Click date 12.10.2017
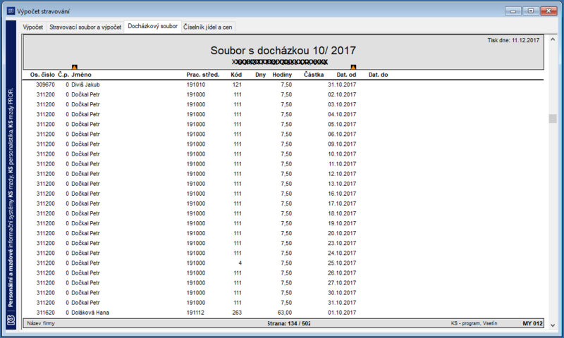The image size is (564, 338). click(x=342, y=174)
